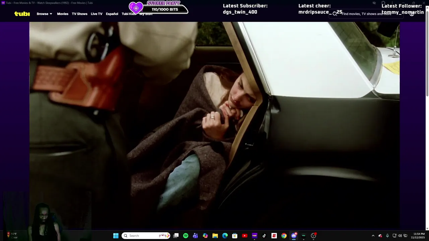Click the microphone tray icon

[x=387, y=236]
